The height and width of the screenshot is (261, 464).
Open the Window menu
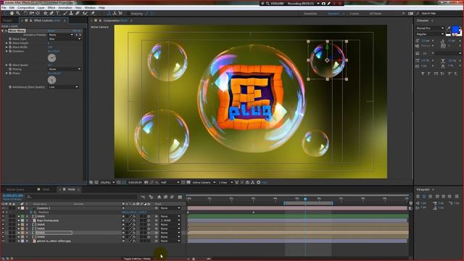pos(90,8)
